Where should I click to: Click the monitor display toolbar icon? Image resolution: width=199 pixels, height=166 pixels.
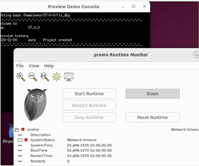point(69,77)
